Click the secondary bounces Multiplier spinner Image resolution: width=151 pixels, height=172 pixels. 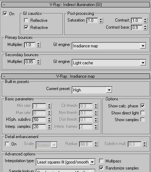38,62
